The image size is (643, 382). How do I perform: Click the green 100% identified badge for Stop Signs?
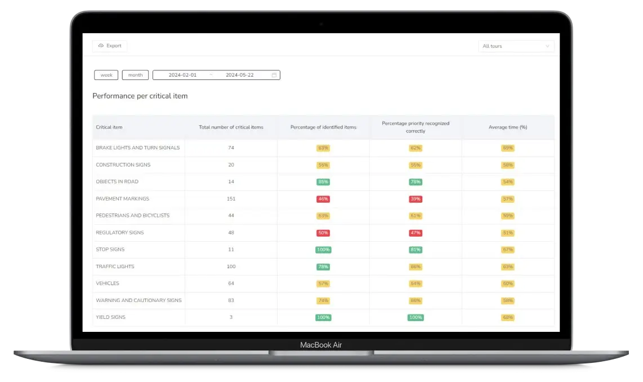pos(323,250)
